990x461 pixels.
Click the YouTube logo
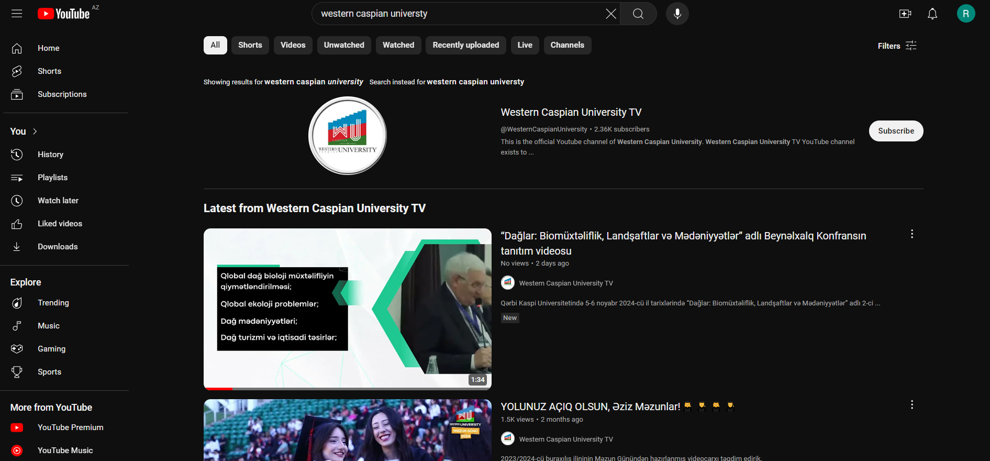[x=63, y=14]
